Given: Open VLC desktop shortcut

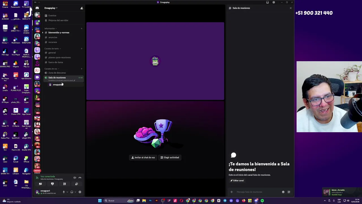Looking at the screenshot, I should pyautogui.click(x=5, y=147).
